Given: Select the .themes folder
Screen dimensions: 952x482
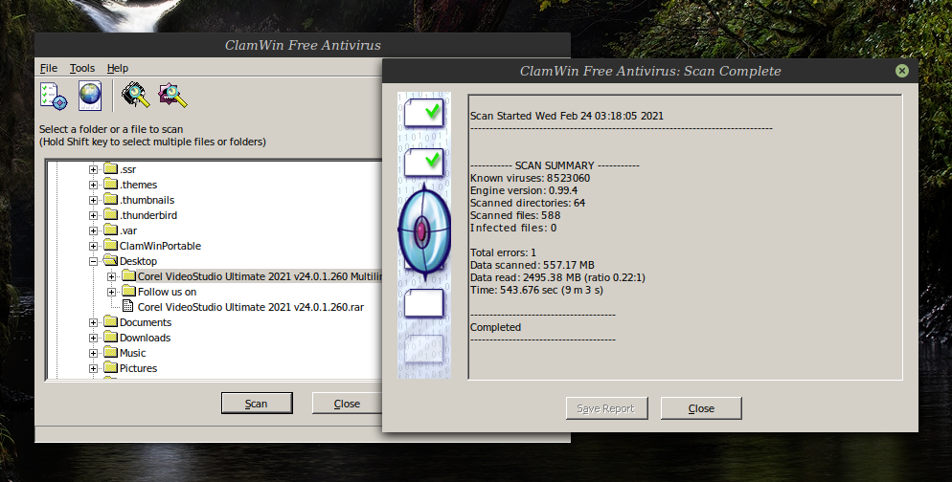Looking at the screenshot, I should (139, 185).
